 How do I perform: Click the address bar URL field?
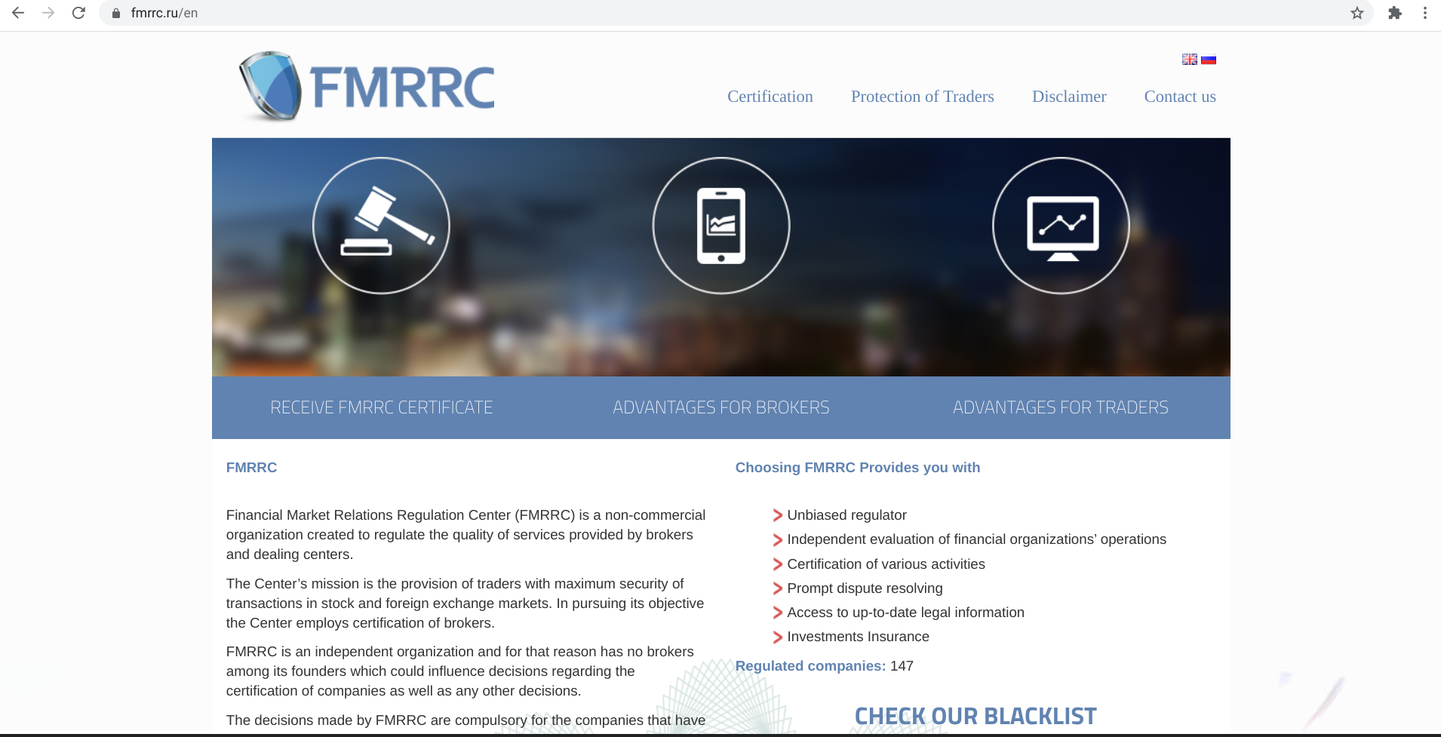point(679,13)
